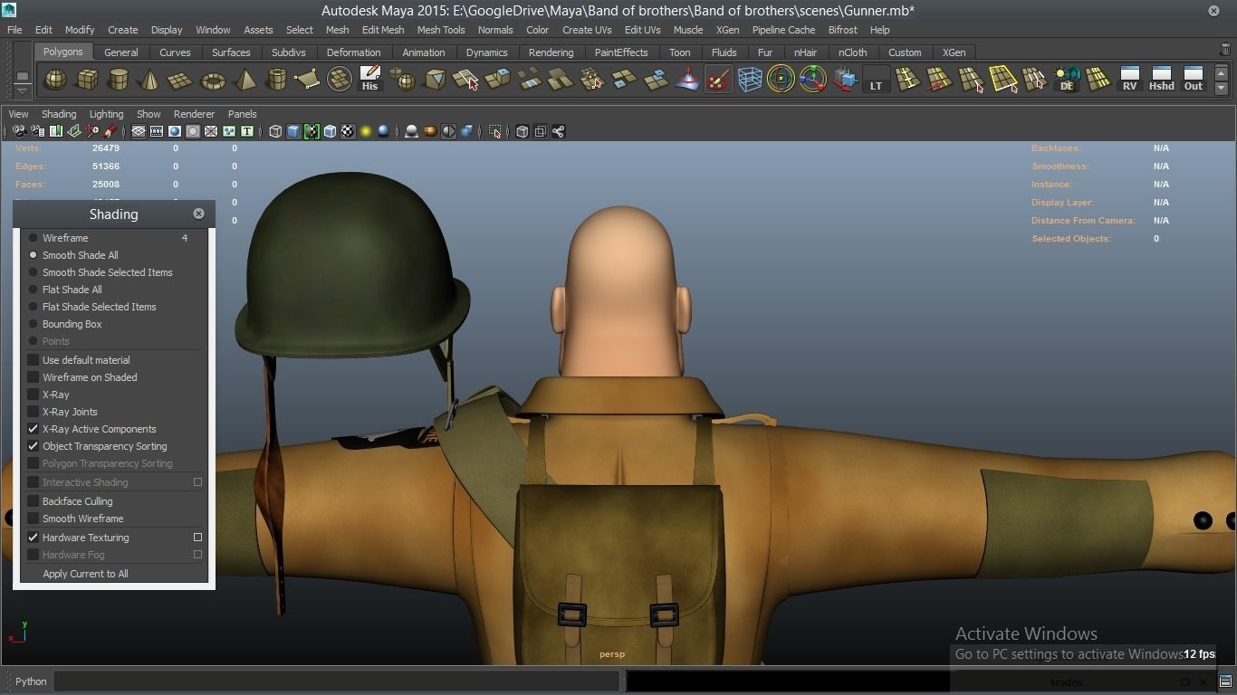Toggle the textured checker sphere icon
The height and width of the screenshot is (695, 1237).
[348, 131]
